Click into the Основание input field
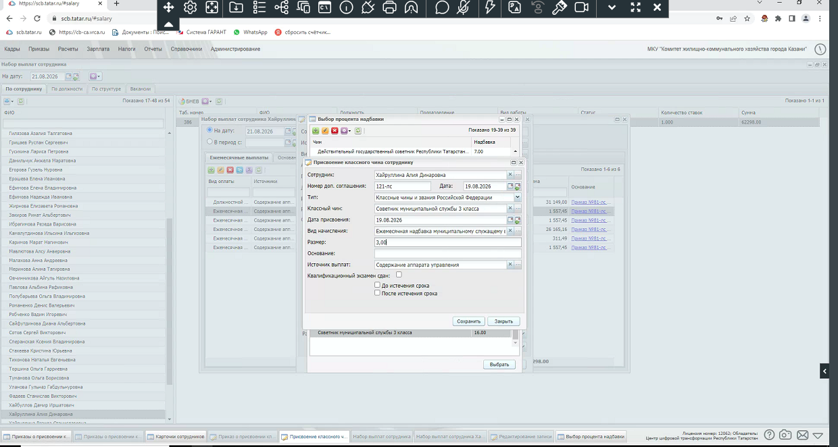The width and height of the screenshot is (838, 447). click(448, 254)
